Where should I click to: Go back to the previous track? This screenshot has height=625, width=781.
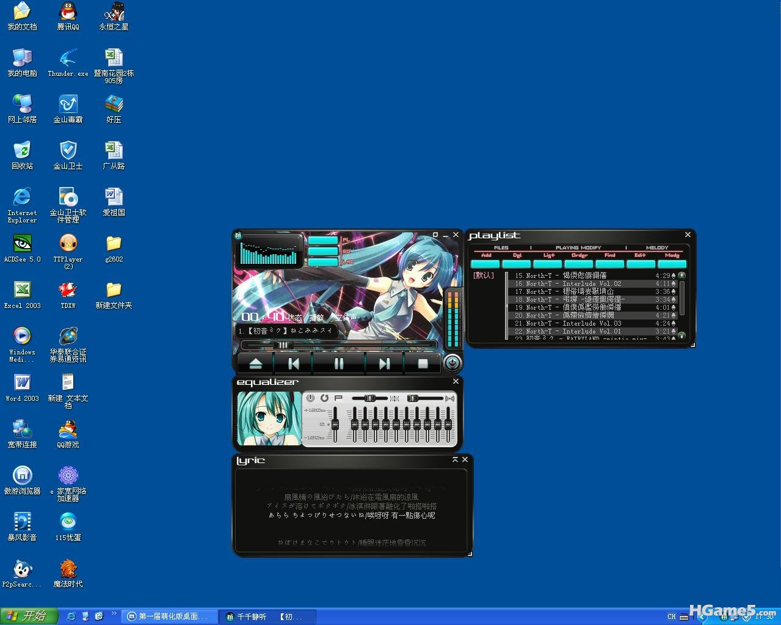(293, 364)
